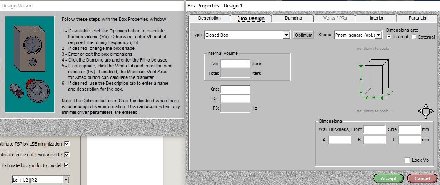Viewport: 440px width, 185px height.
Task: Switch to the Description tab
Action: click(x=209, y=18)
